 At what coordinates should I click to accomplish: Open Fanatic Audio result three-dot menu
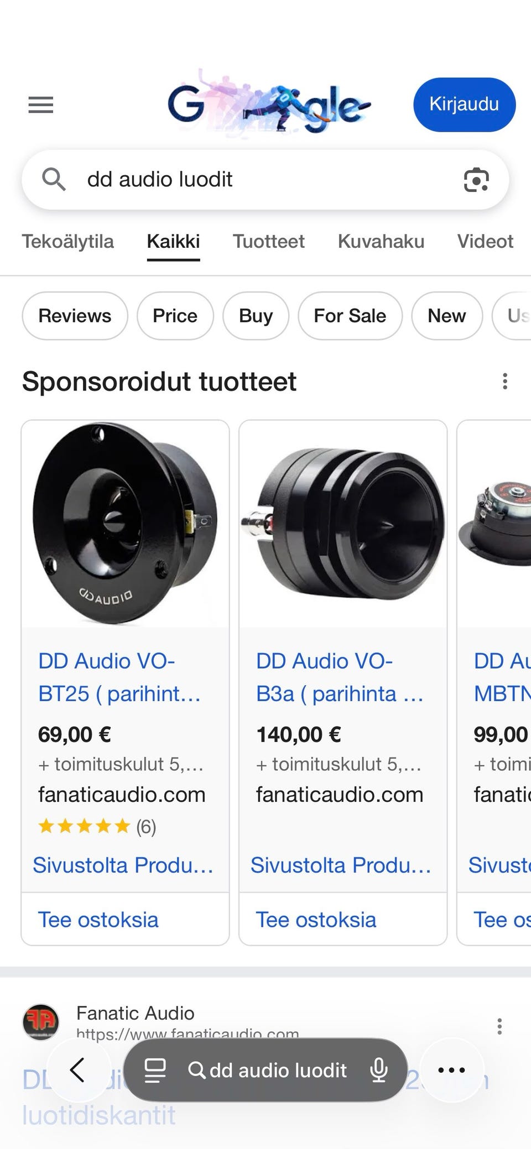(x=499, y=1026)
